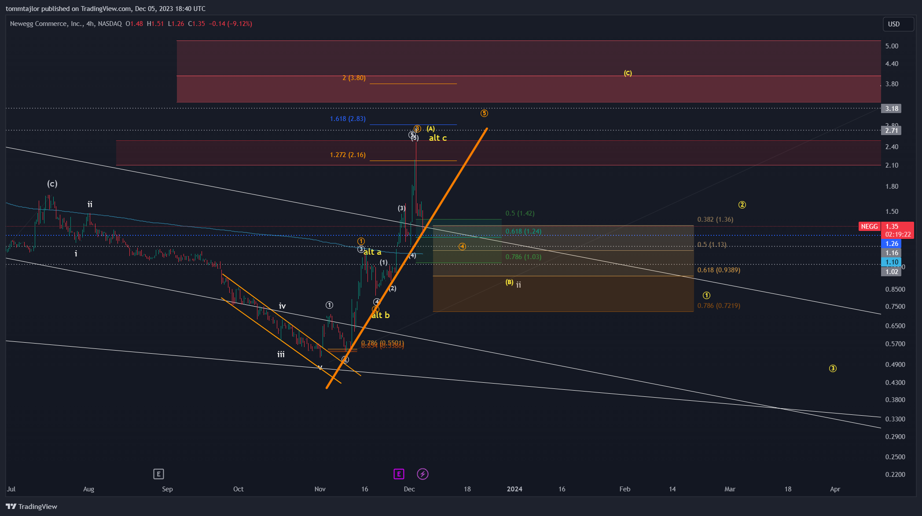Click the 1.618 (2.83) Fibonacci label

pyautogui.click(x=348, y=119)
